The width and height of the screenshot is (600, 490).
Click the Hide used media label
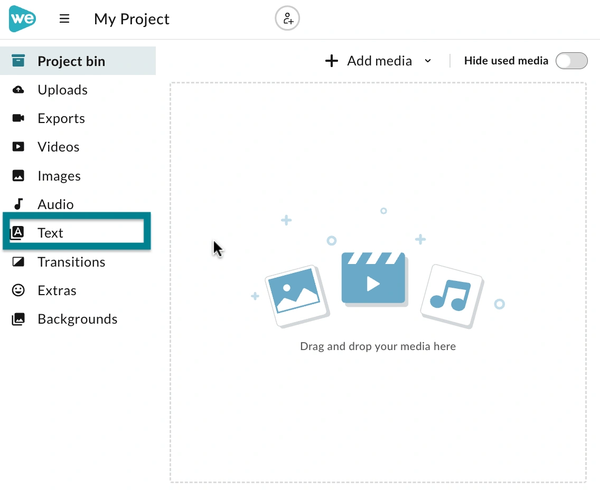click(506, 61)
